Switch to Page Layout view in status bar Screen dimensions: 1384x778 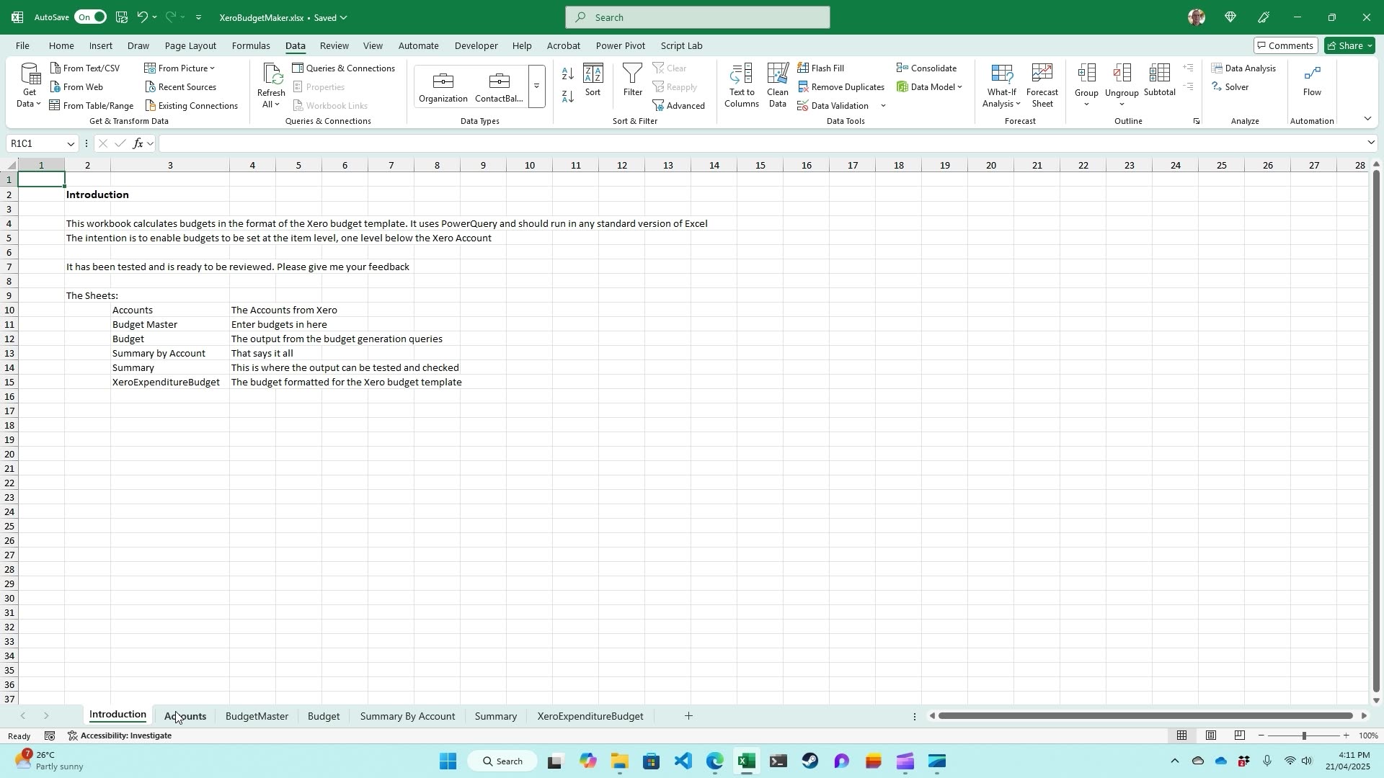pos(1211,735)
